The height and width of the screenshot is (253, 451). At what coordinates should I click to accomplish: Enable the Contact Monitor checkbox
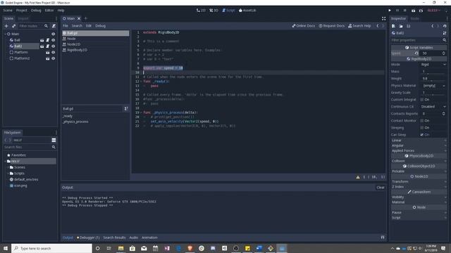pyautogui.click(x=422, y=121)
